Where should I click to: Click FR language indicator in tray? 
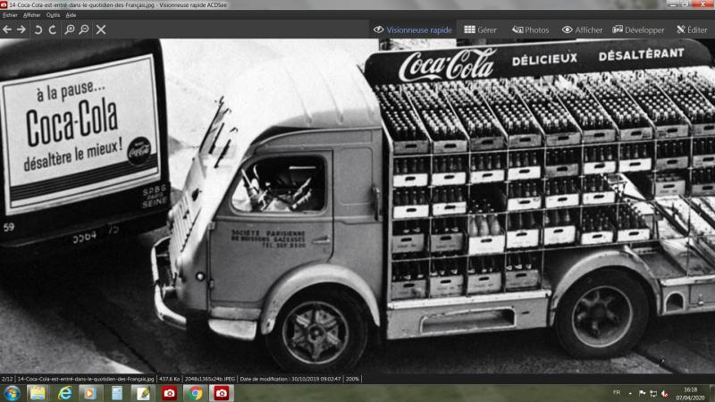617,392
